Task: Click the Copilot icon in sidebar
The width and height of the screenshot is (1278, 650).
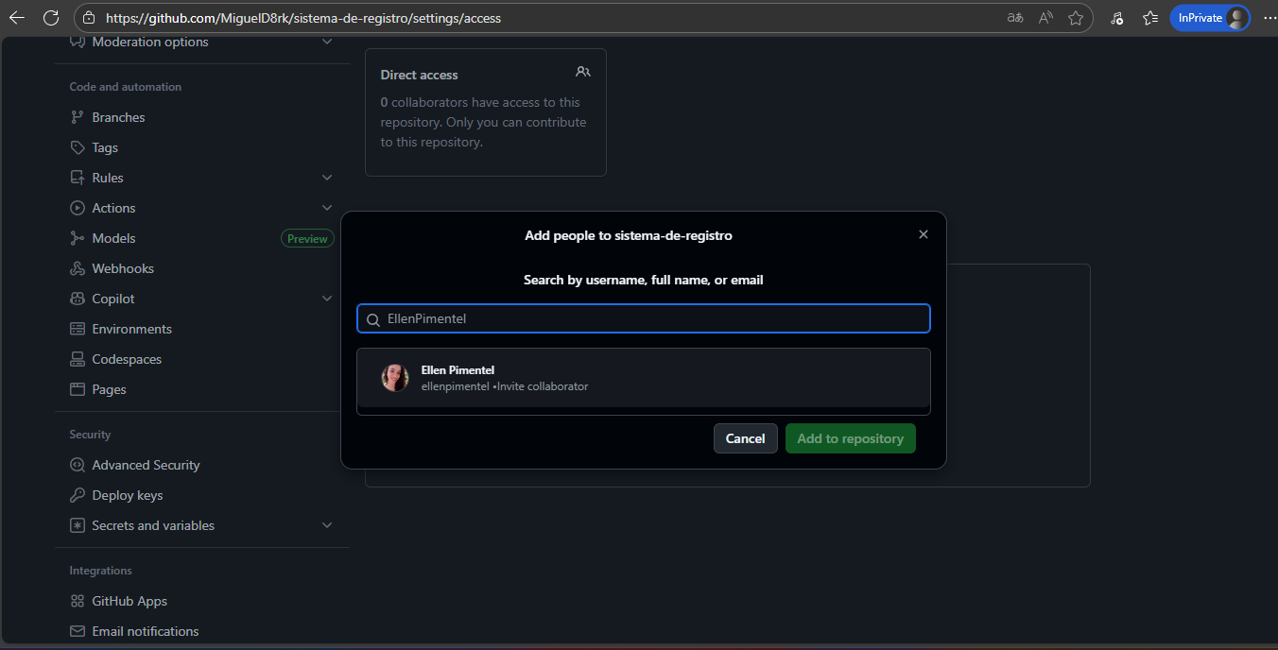Action: pos(78,299)
